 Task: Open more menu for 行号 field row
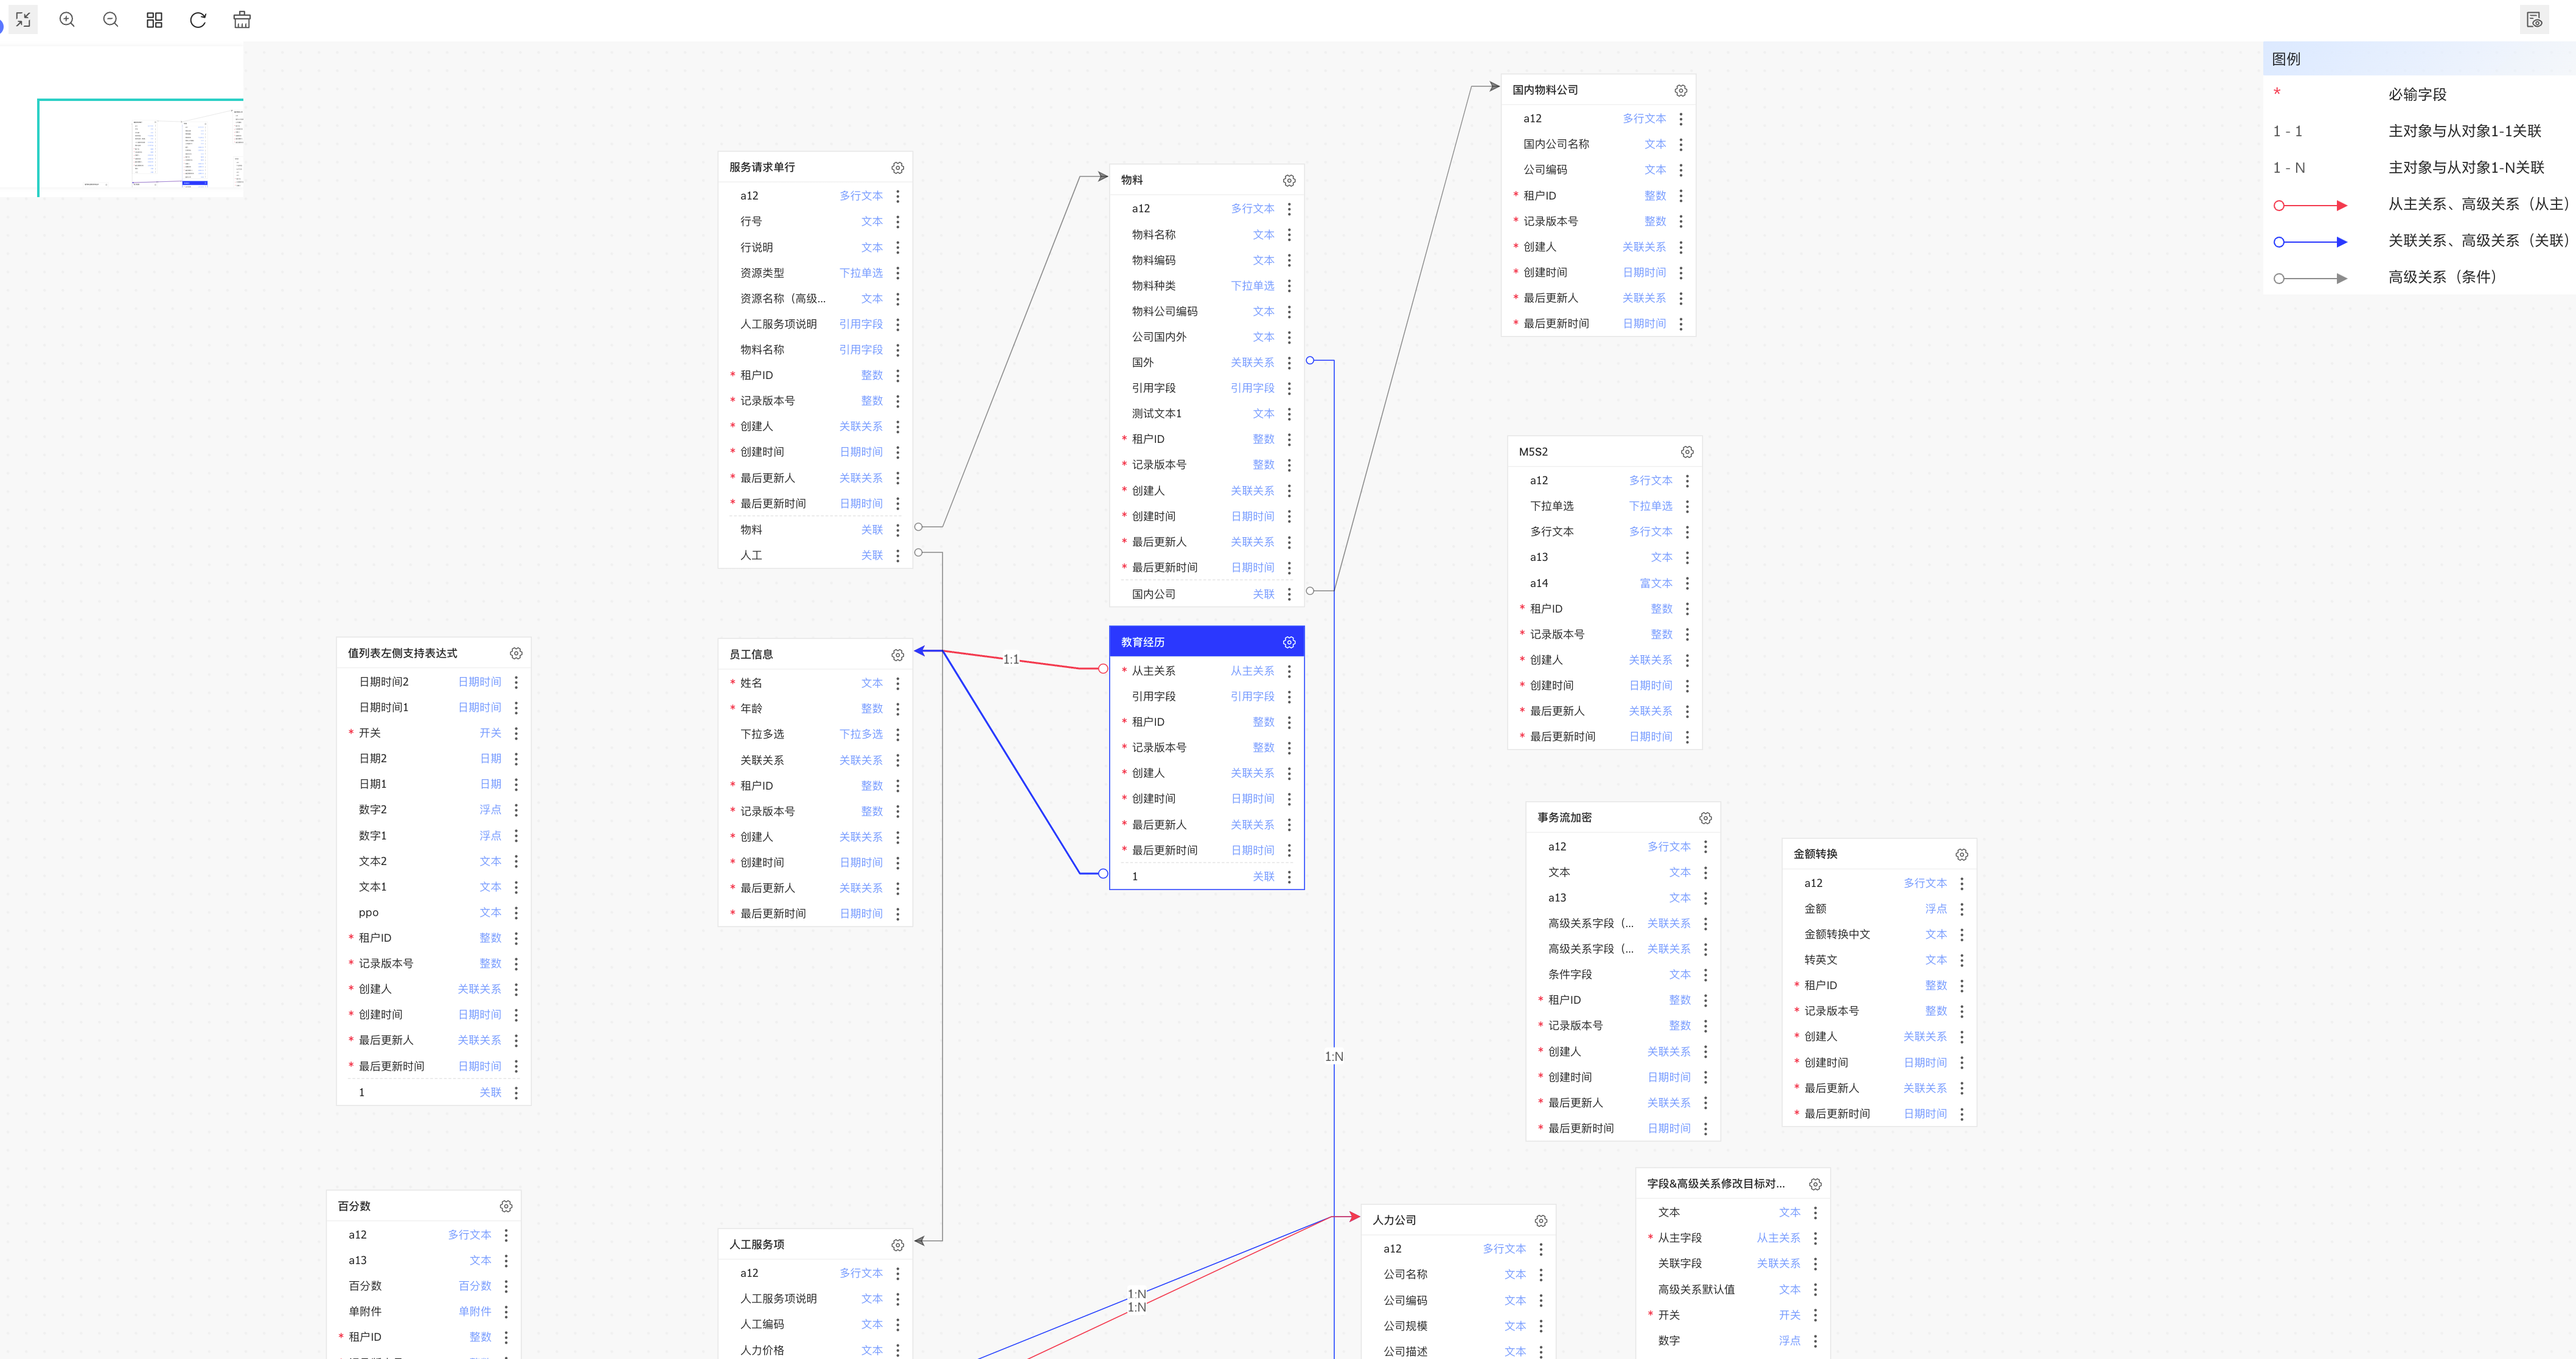(x=897, y=222)
